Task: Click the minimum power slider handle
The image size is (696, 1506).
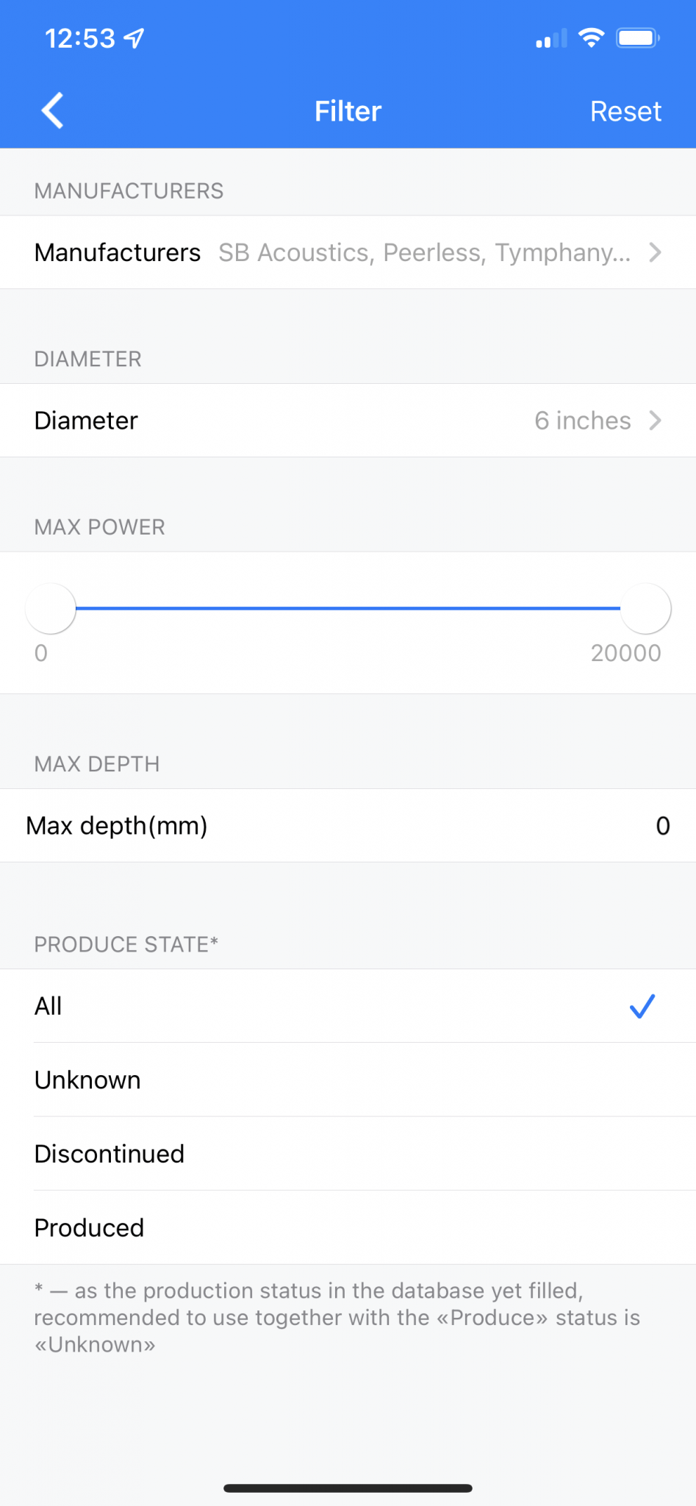Action: (x=51, y=609)
